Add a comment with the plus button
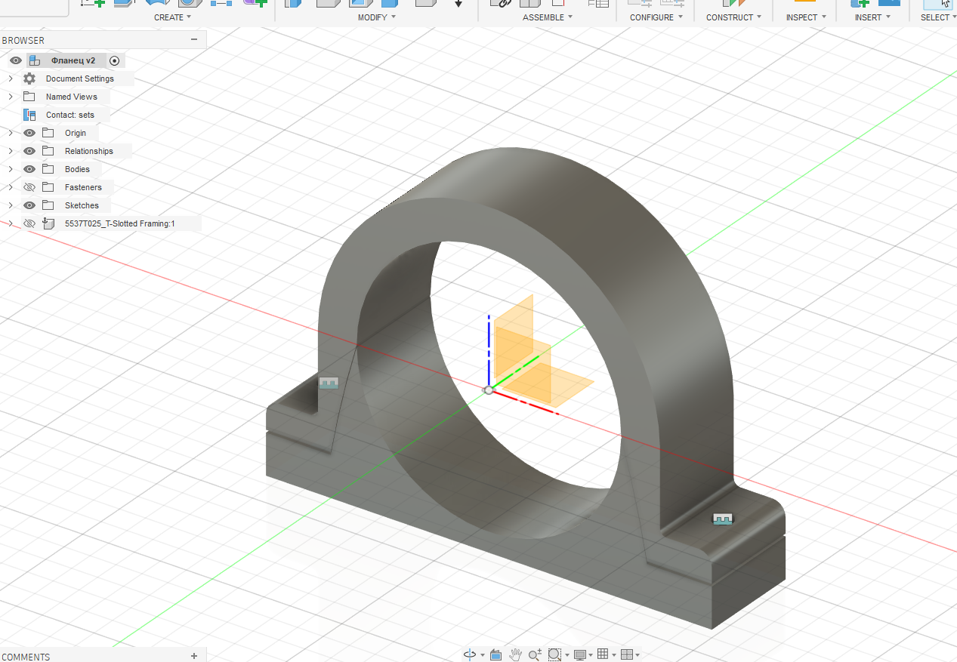This screenshot has width=957, height=662. pos(194,657)
